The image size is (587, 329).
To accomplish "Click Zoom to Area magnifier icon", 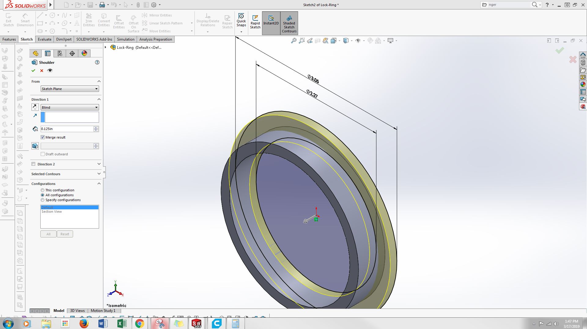I will click(302, 41).
